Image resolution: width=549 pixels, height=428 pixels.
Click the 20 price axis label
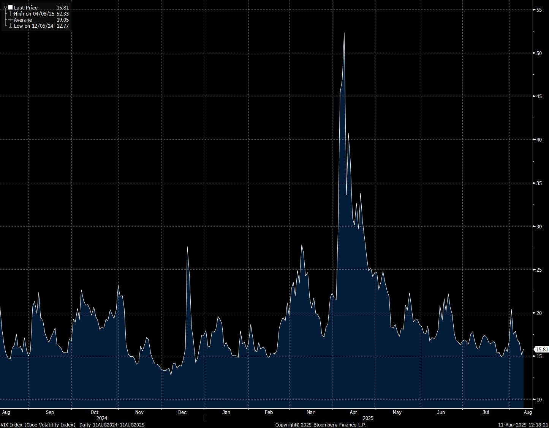(539, 313)
